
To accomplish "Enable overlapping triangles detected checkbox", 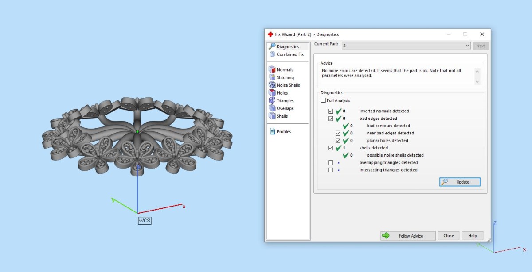I will pyautogui.click(x=331, y=163).
